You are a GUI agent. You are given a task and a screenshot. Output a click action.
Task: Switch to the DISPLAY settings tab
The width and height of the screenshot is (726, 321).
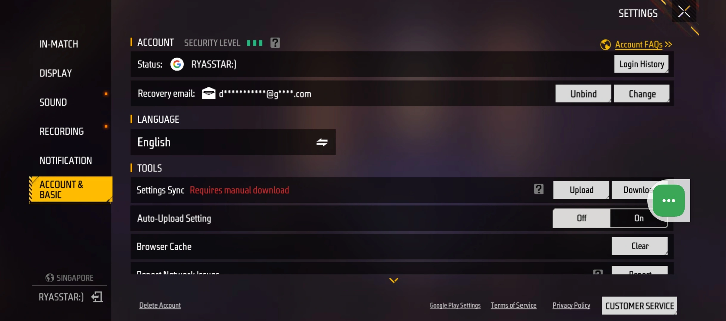click(x=56, y=73)
